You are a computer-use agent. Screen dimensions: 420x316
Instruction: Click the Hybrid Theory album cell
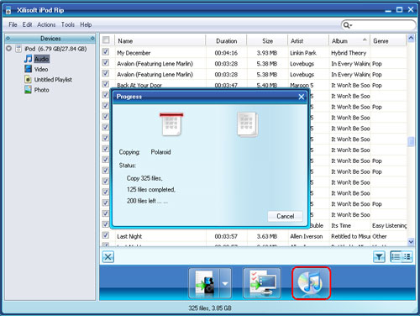pos(349,53)
